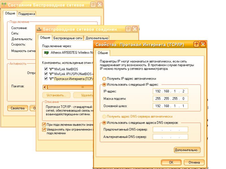Disable the Уведомлять при ограниченном подключении checkbox

[44, 129]
